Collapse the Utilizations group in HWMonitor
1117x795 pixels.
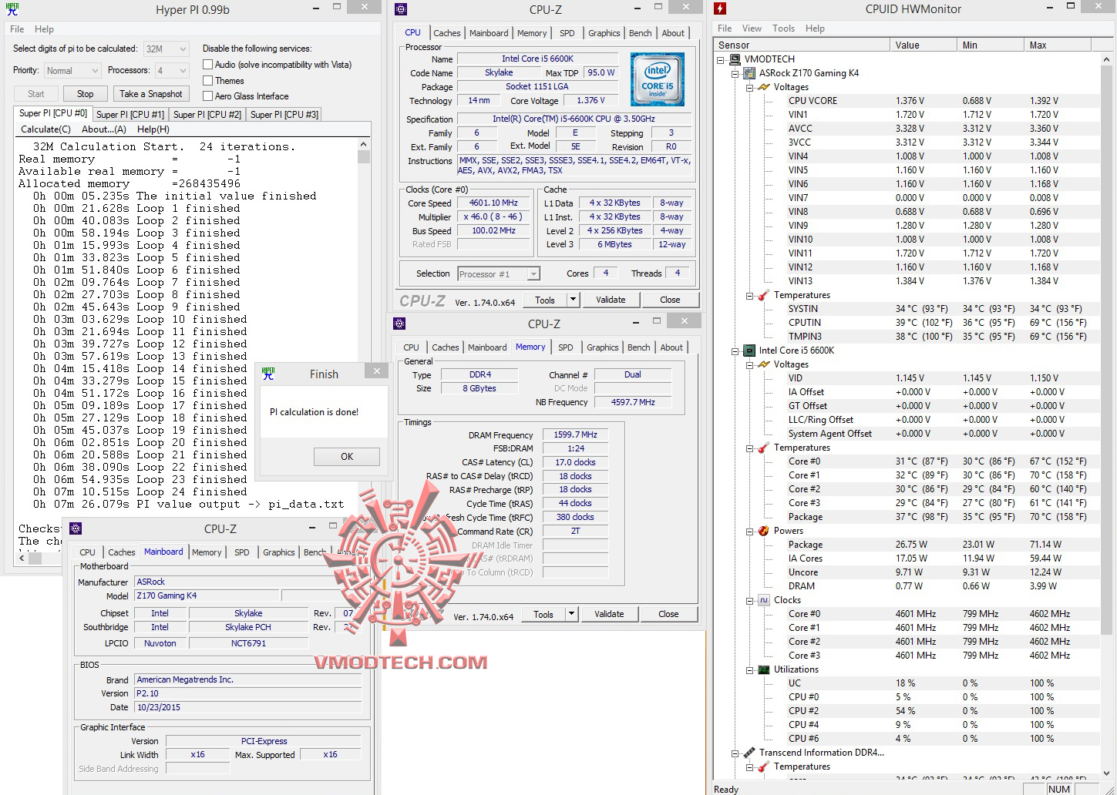pos(749,669)
